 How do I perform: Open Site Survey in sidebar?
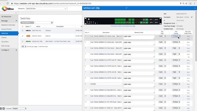pos(6,46)
